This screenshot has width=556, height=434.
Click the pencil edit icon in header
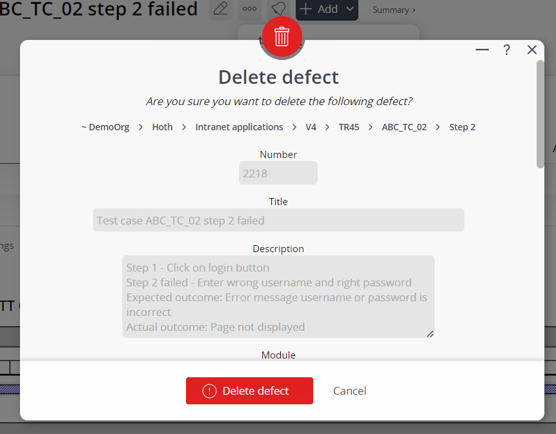pos(220,9)
